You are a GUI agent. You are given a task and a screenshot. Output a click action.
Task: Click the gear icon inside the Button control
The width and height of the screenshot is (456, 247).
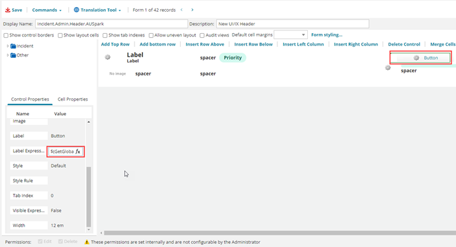pyautogui.click(x=416, y=58)
